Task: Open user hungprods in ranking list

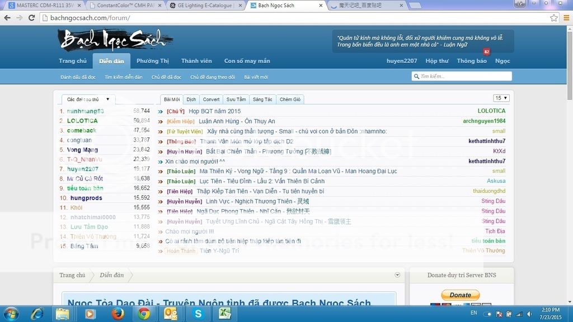Action: point(86,198)
